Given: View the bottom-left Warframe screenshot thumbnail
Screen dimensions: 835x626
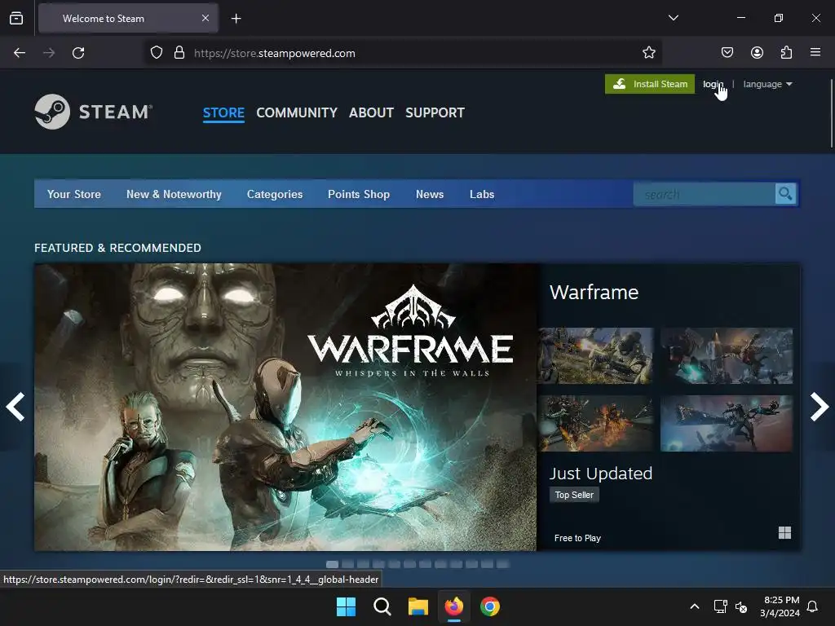Looking at the screenshot, I should (x=595, y=423).
